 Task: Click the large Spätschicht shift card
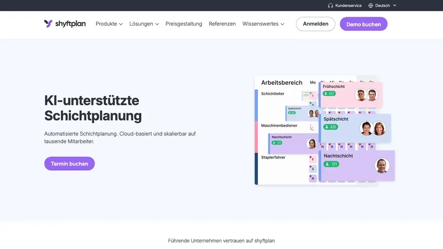355,128
